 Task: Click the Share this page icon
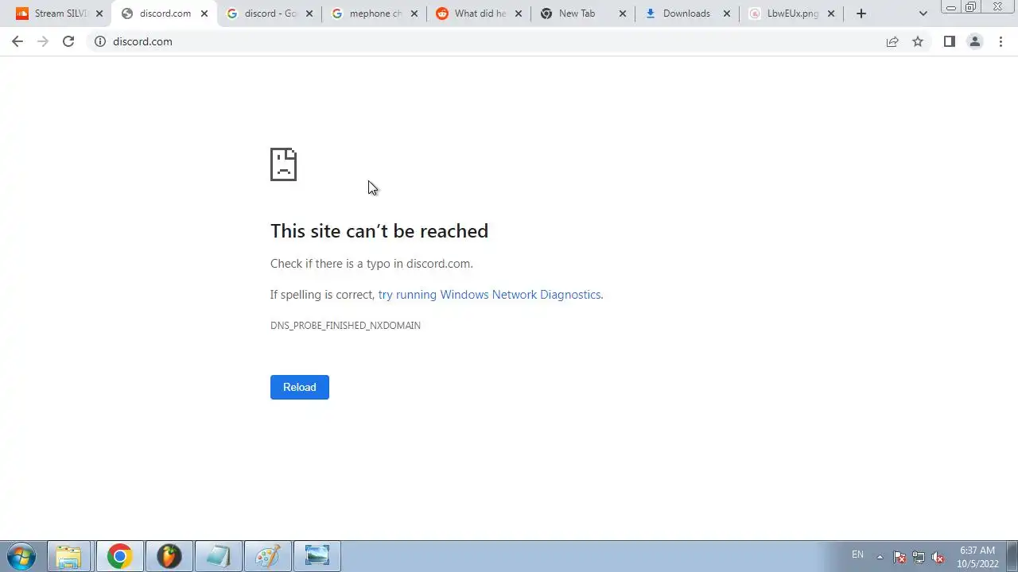pos(892,41)
